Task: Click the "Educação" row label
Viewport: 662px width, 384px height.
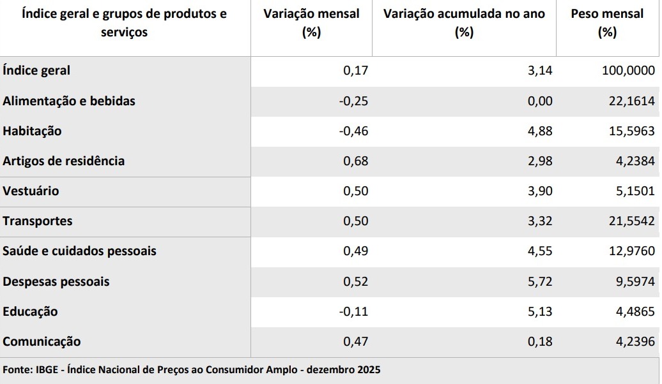Action: pos(30,311)
